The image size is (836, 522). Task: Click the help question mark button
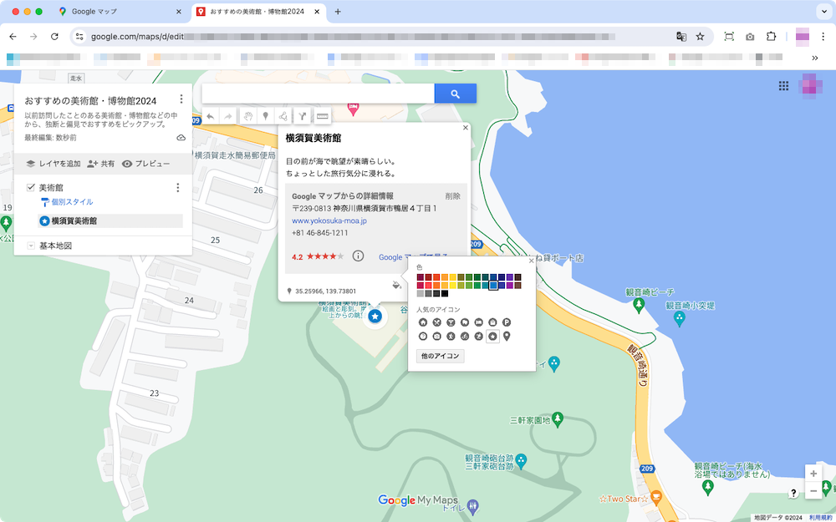(793, 494)
